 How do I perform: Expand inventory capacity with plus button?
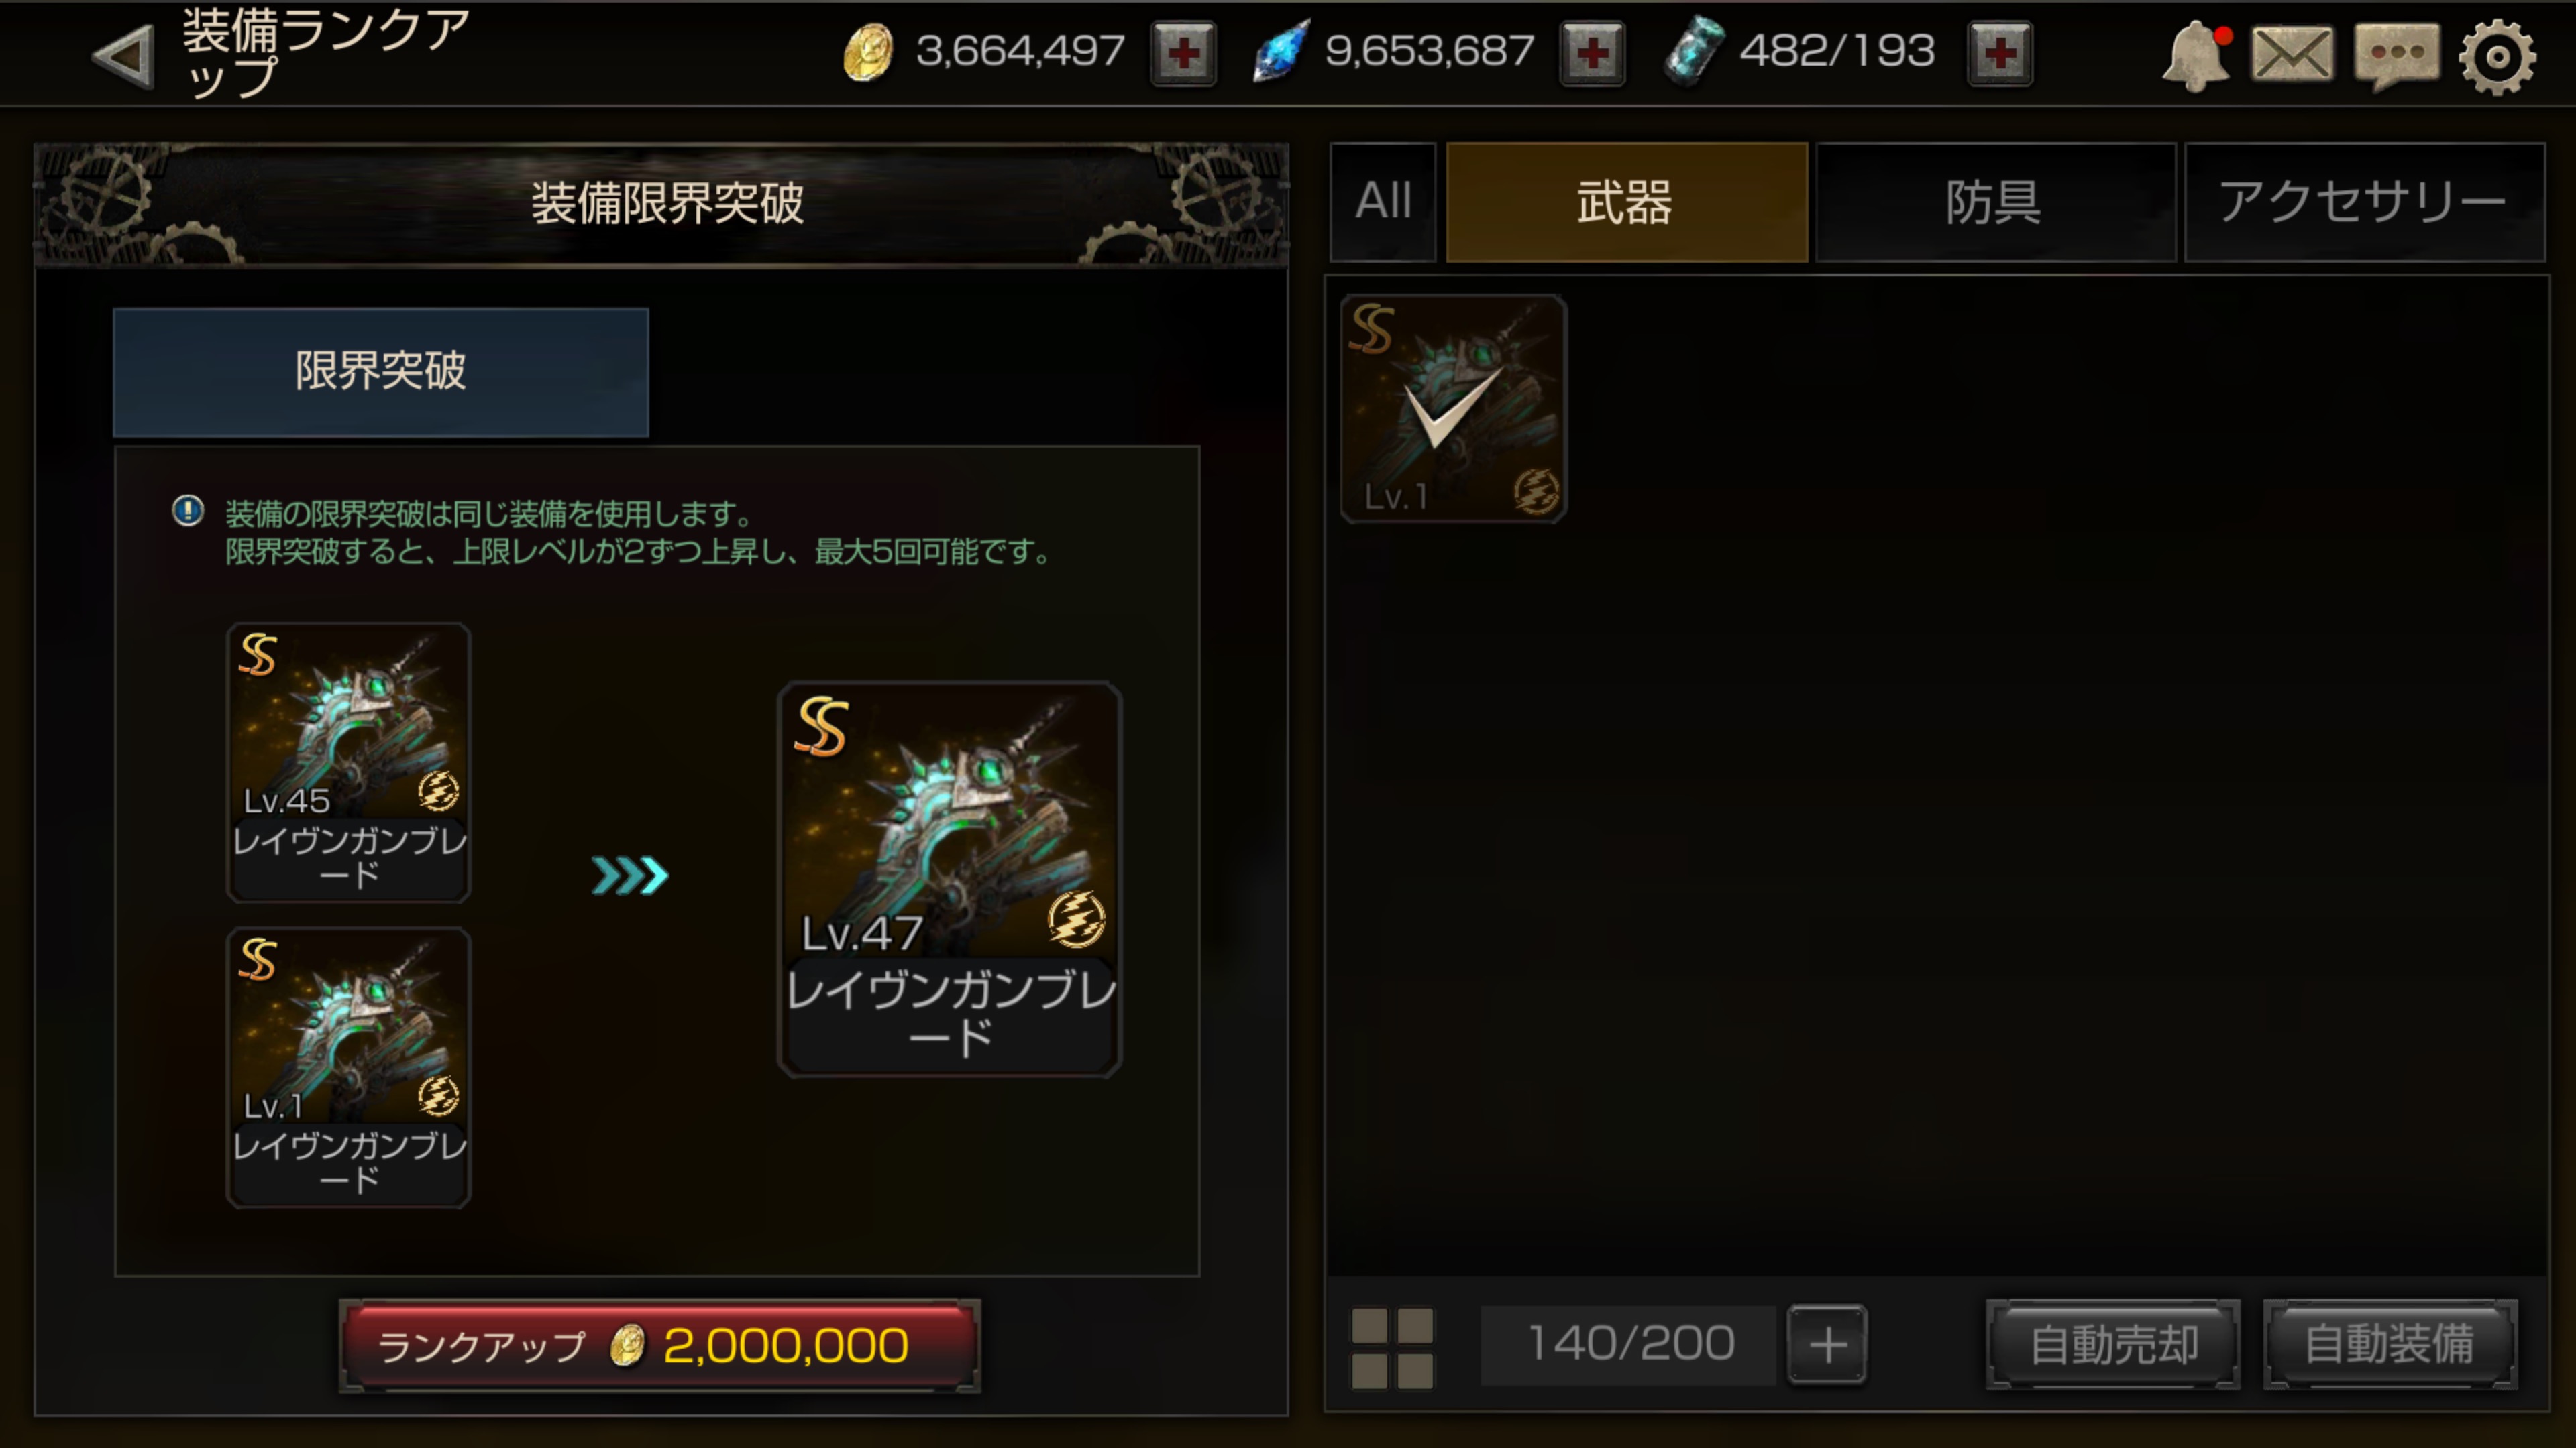pyautogui.click(x=1827, y=1344)
